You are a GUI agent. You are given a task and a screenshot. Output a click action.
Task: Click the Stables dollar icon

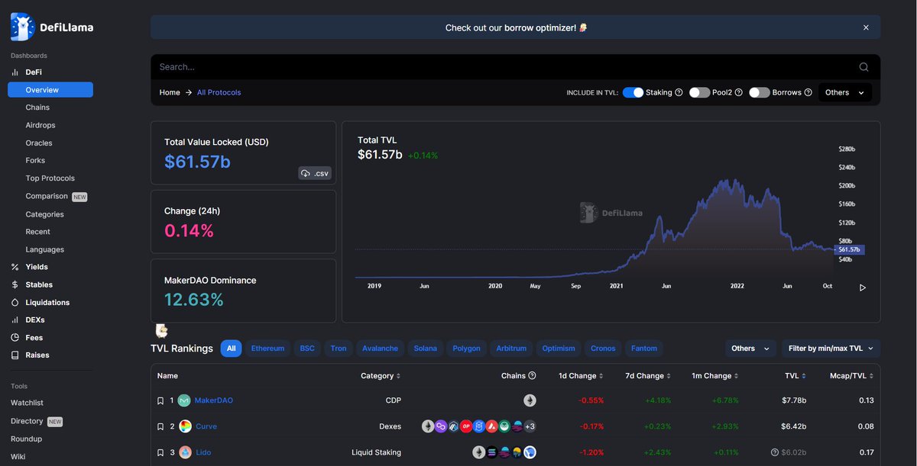pos(15,284)
